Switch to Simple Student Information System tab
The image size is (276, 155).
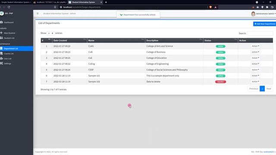coord(16,2)
